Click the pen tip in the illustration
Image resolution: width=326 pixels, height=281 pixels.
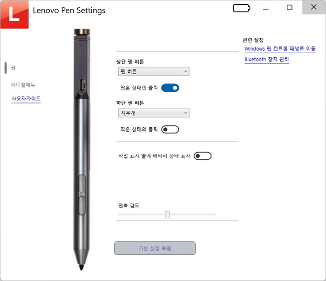(81, 267)
